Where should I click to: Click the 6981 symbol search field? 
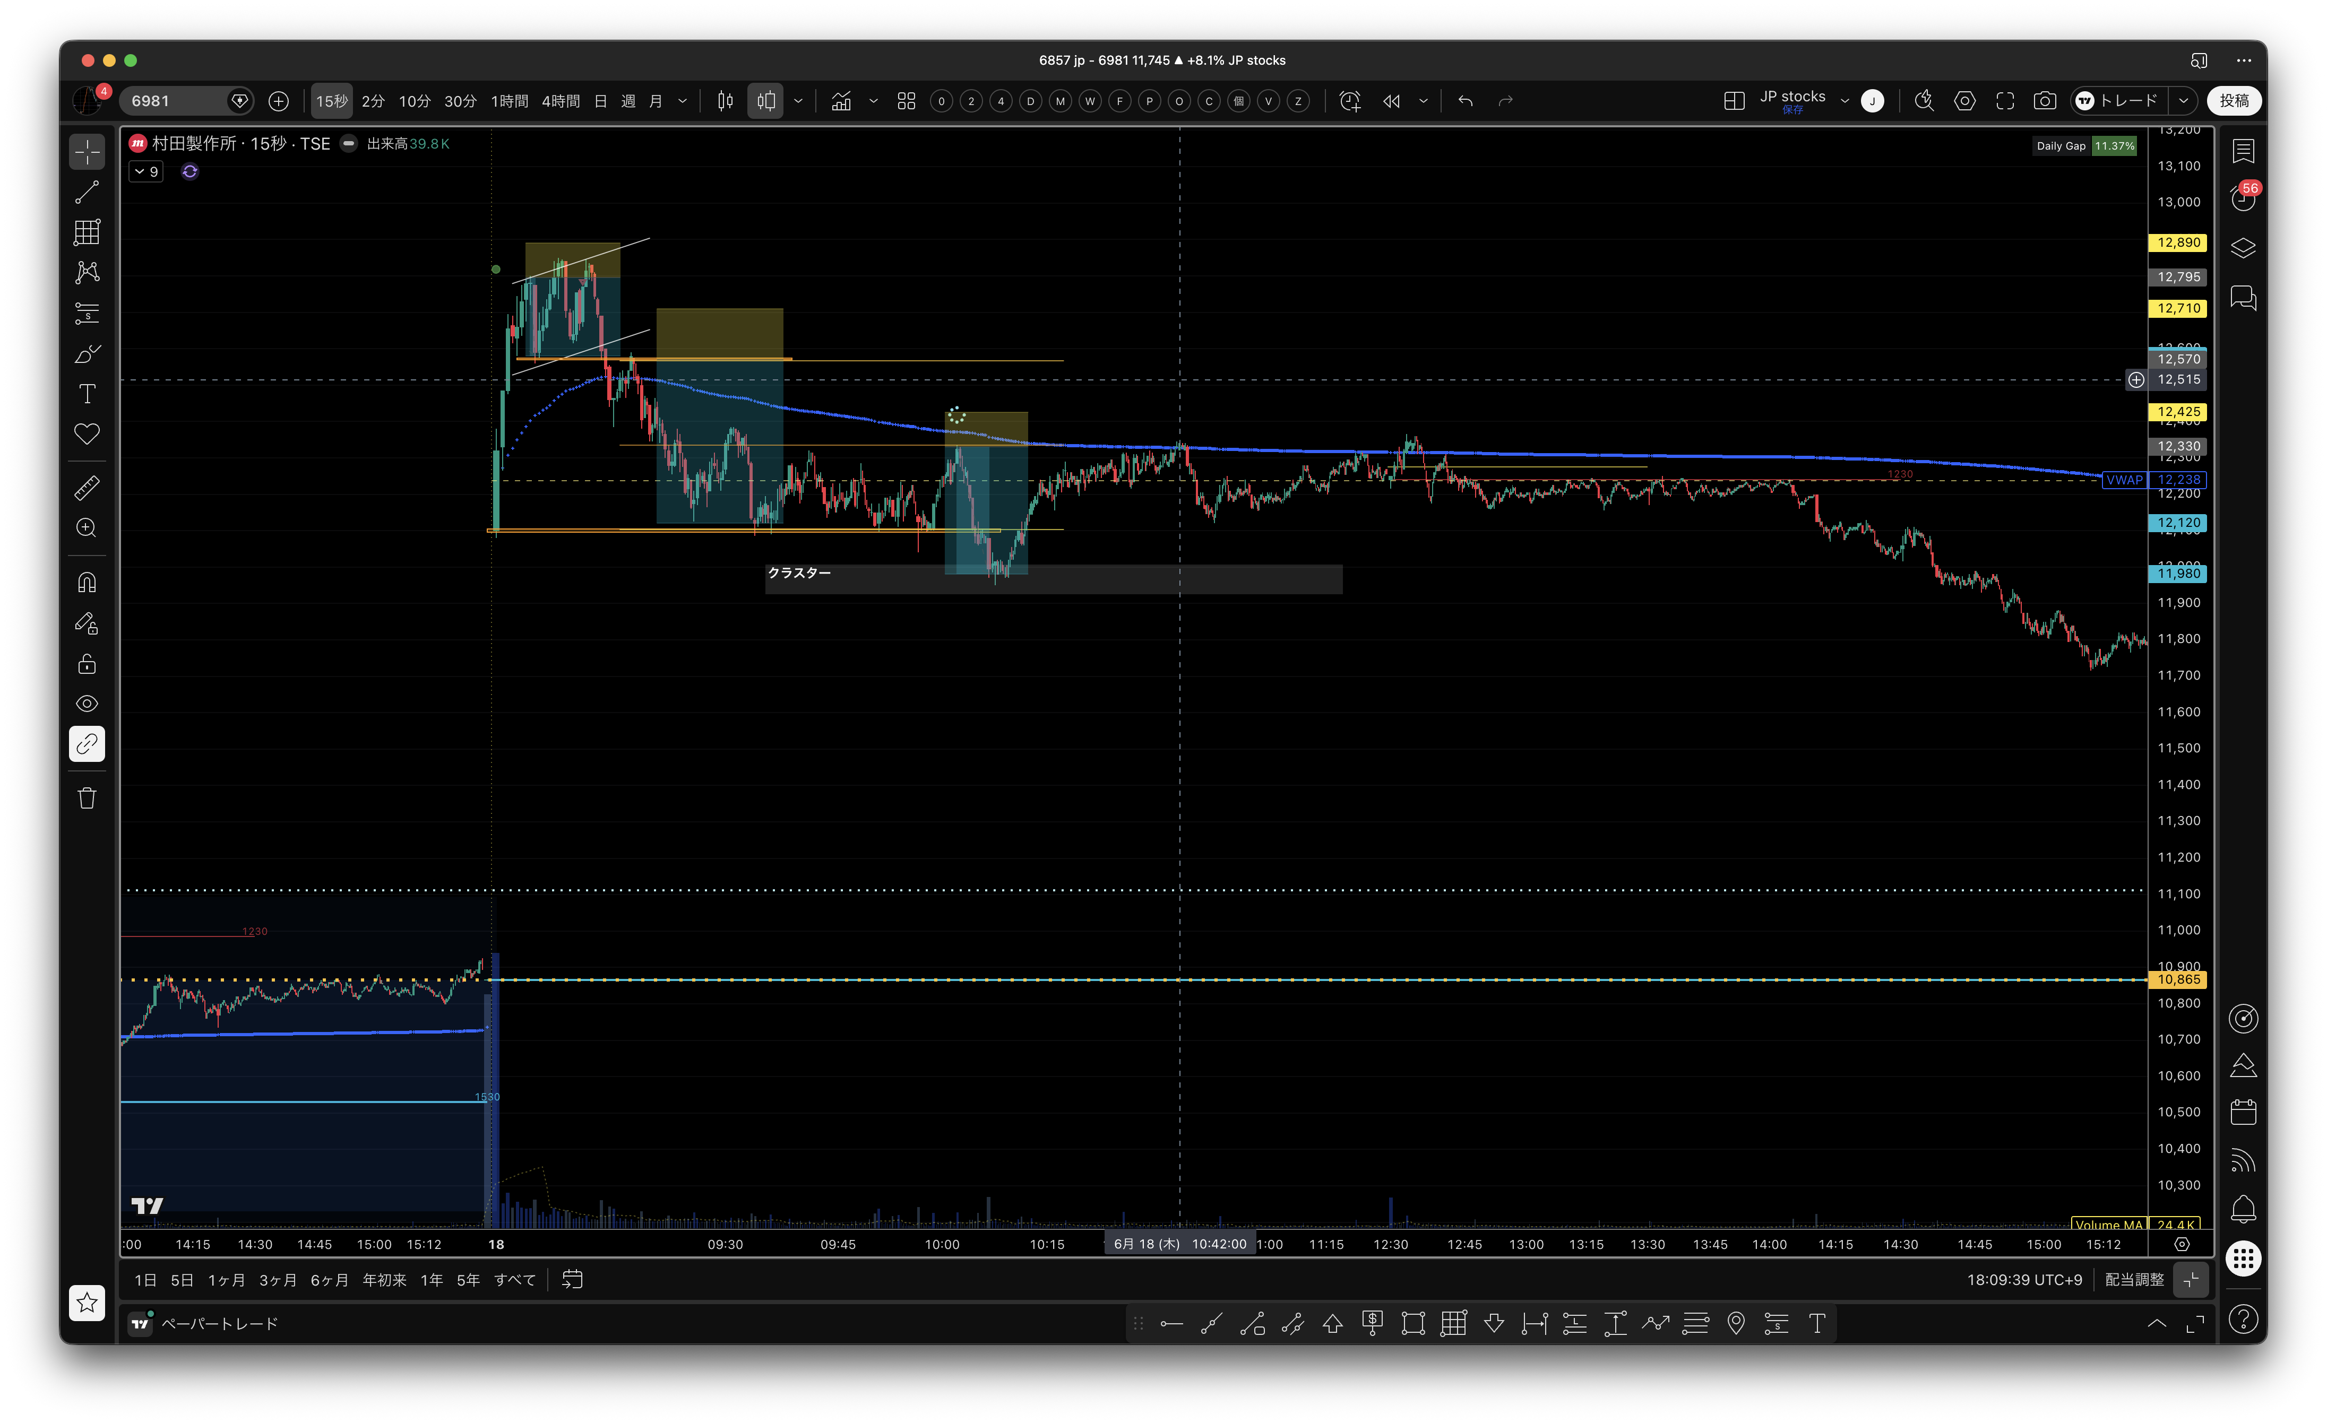pos(177,101)
